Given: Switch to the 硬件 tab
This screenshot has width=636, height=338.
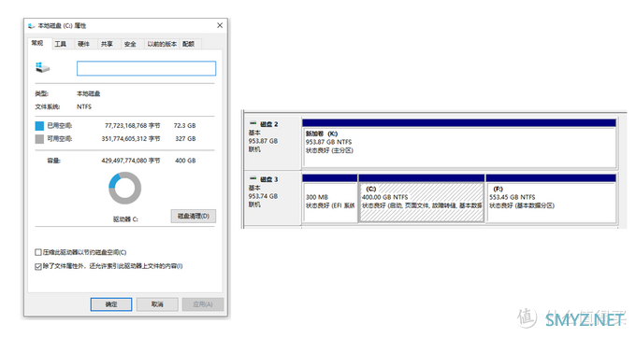Looking at the screenshot, I should click(83, 44).
